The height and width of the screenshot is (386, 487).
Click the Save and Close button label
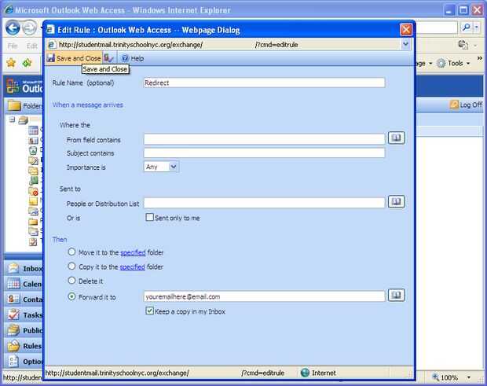click(x=79, y=58)
